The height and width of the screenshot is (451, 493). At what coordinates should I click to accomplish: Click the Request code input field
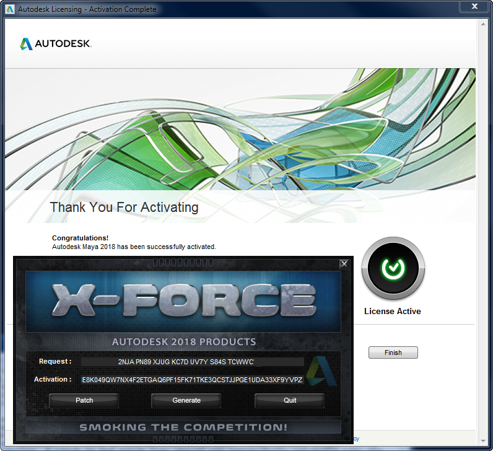pyautogui.click(x=193, y=362)
